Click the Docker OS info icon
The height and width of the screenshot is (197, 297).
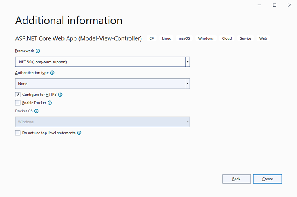(x=36, y=111)
